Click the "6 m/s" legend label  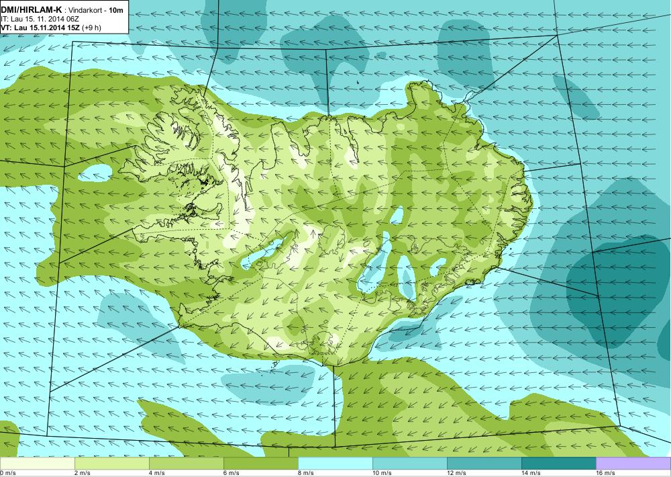(x=231, y=473)
